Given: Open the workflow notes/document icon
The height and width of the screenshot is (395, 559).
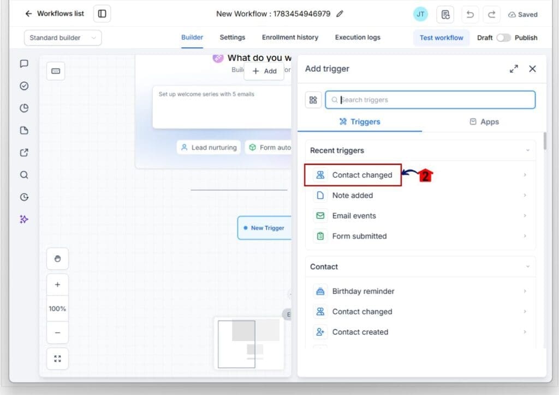Looking at the screenshot, I should [x=445, y=15].
